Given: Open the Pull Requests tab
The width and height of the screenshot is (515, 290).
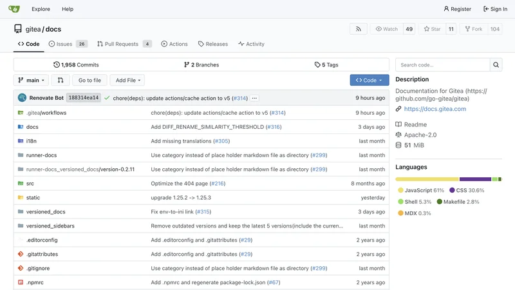Looking at the screenshot, I should [124, 44].
